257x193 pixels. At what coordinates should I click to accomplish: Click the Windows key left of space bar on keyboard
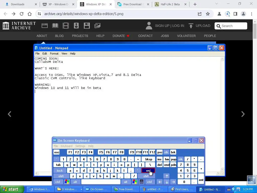click(67, 182)
